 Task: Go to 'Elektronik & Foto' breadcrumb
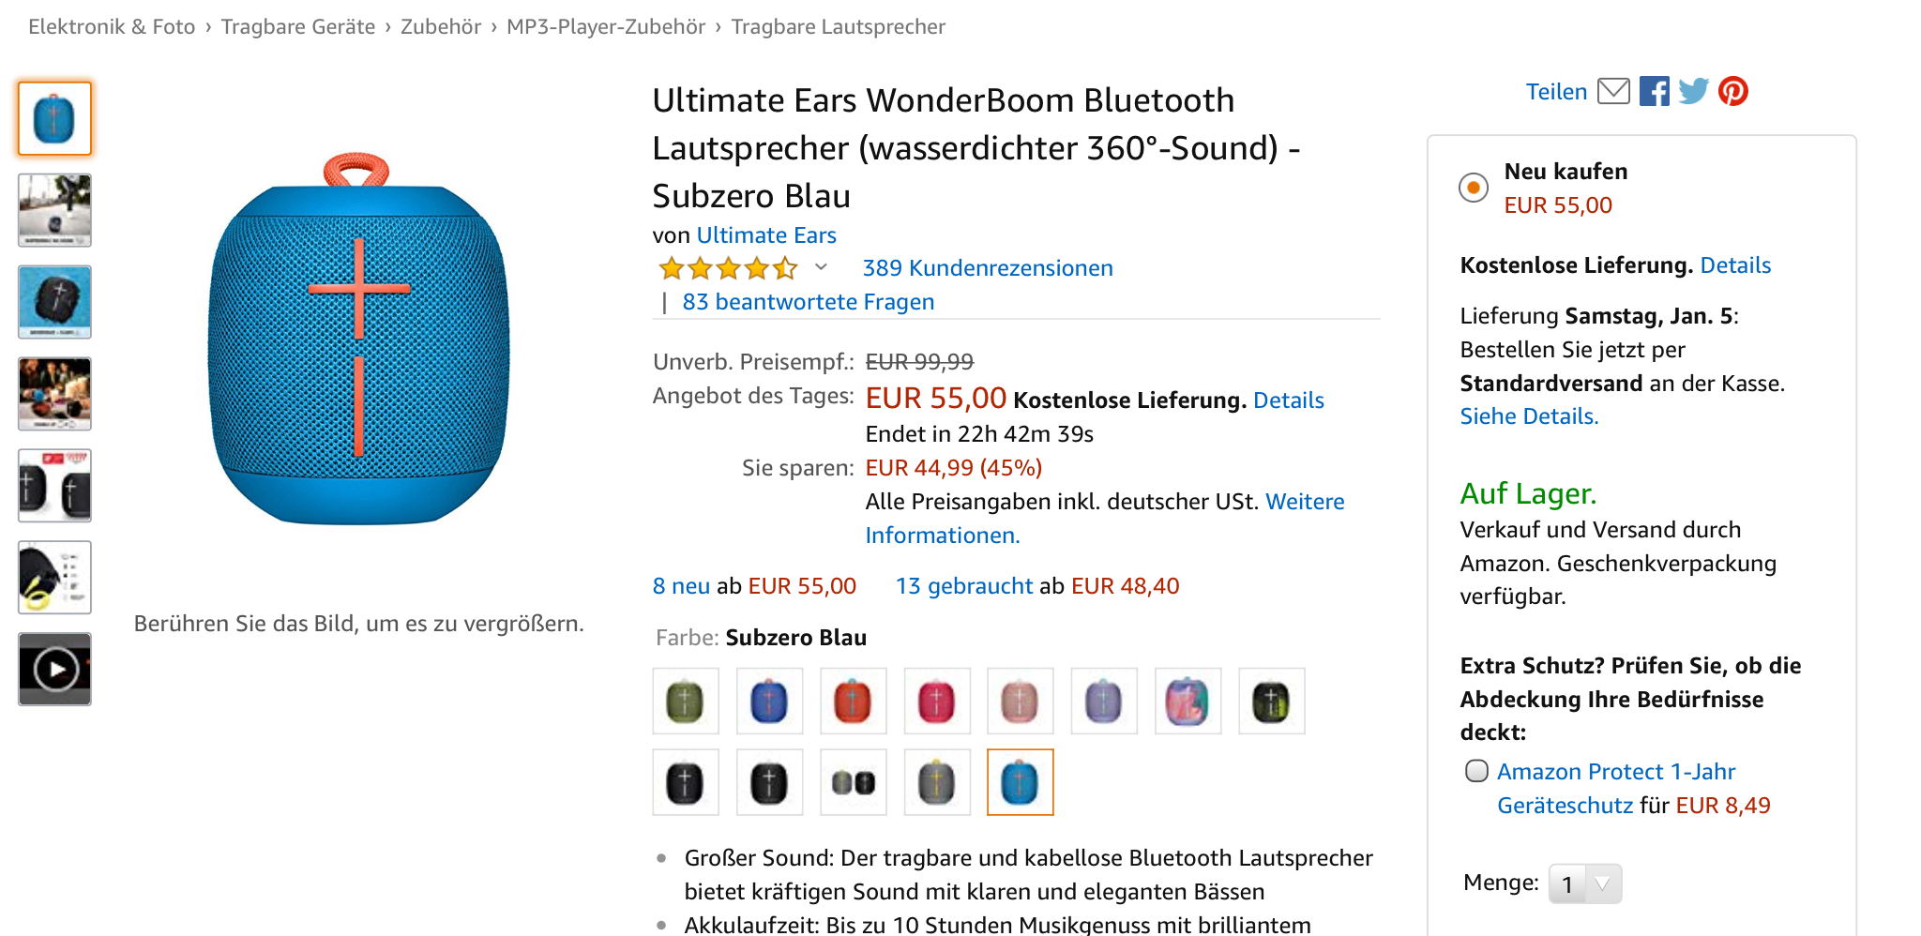pyautogui.click(x=112, y=26)
